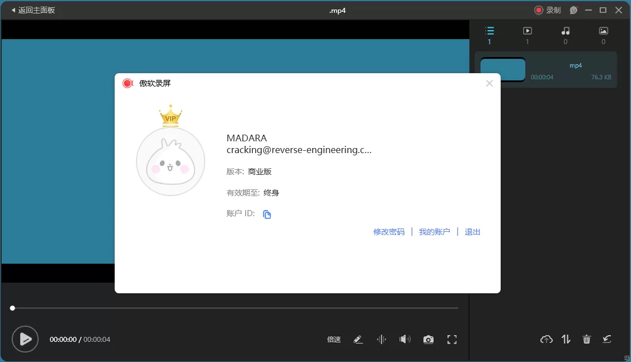The height and width of the screenshot is (362, 631).
Task: Take a snapshot with the camera icon
Action: coord(428,339)
